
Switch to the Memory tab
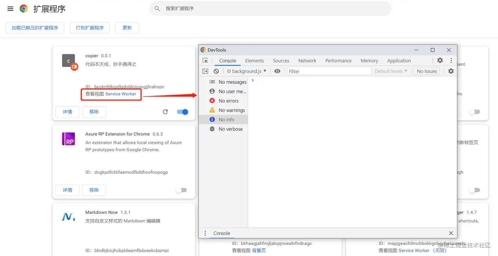tap(369, 61)
